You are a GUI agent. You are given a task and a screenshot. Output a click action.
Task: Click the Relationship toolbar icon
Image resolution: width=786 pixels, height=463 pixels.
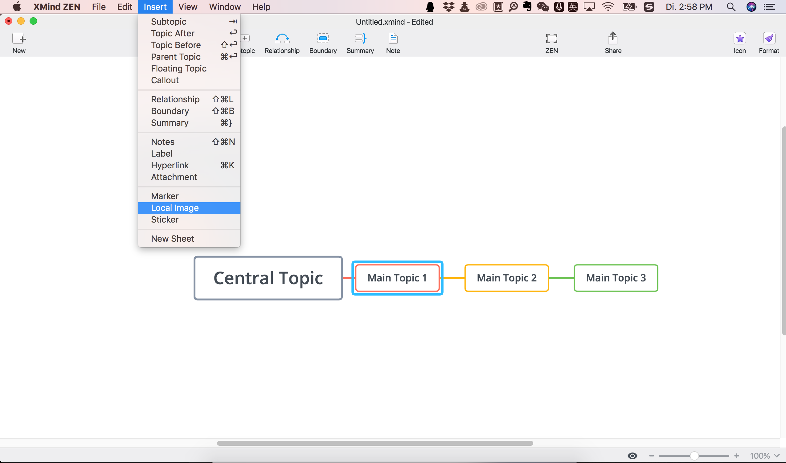click(x=282, y=39)
